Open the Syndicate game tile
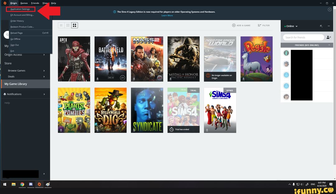 147,110
